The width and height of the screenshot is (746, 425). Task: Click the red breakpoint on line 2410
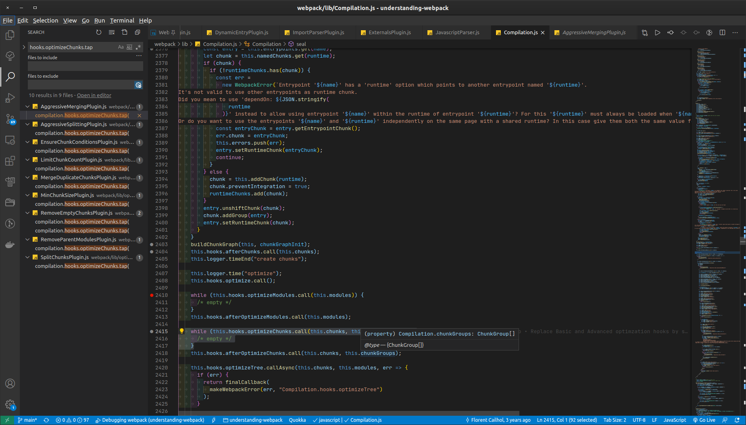pos(151,295)
